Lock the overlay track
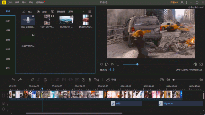The image size is (205, 115). [x=8, y=110]
